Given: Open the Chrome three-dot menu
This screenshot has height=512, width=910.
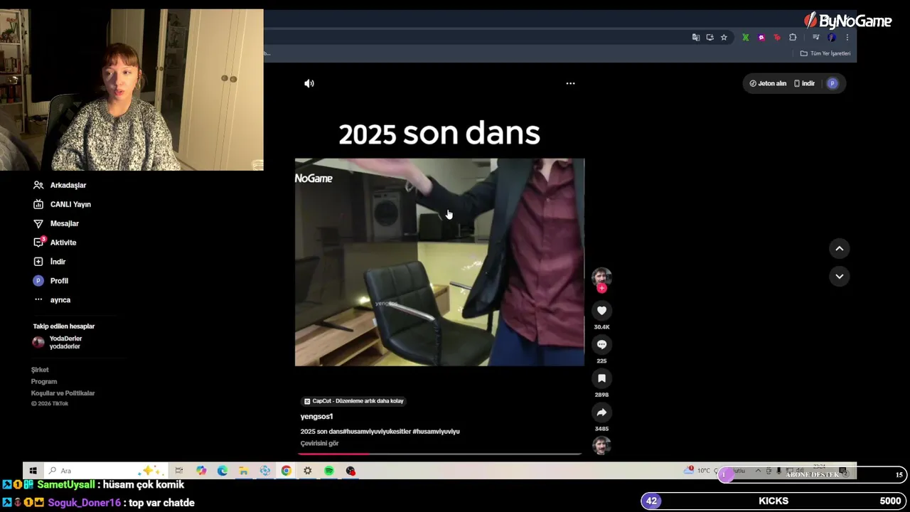Looking at the screenshot, I should pos(847,38).
